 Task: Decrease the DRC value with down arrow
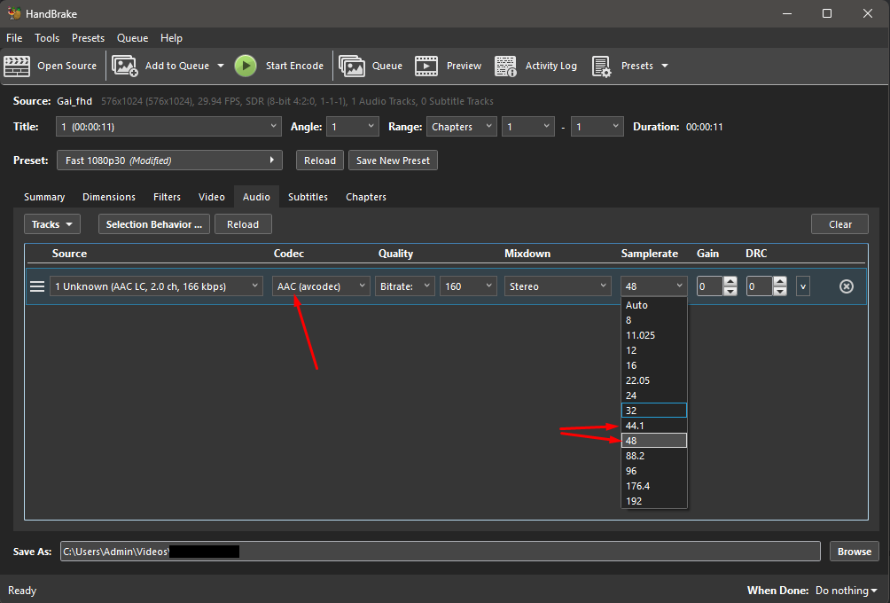[780, 292]
